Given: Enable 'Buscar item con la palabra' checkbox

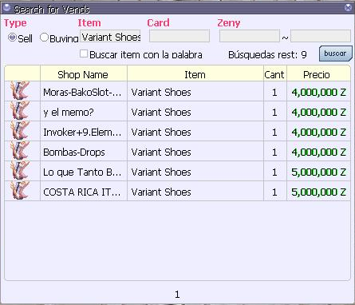Looking at the screenshot, I should 84,53.
